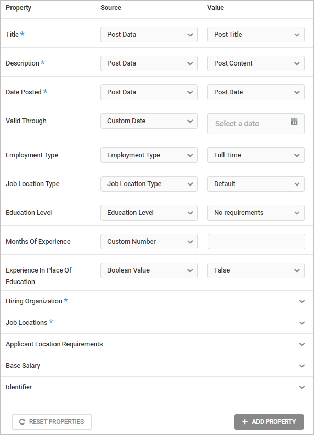
Task: Click the Months Of Experience number field
Action: (255, 241)
